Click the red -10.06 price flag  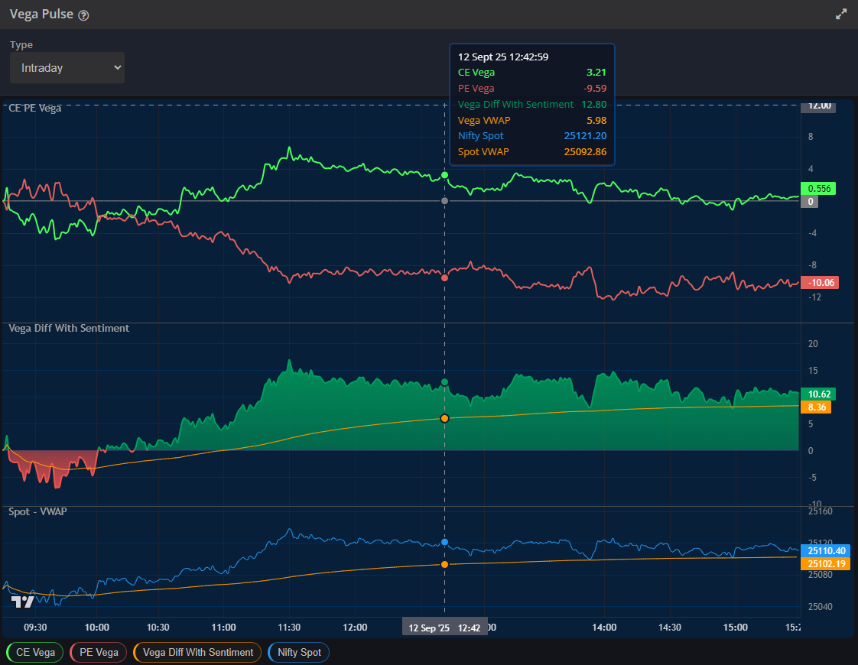click(819, 282)
